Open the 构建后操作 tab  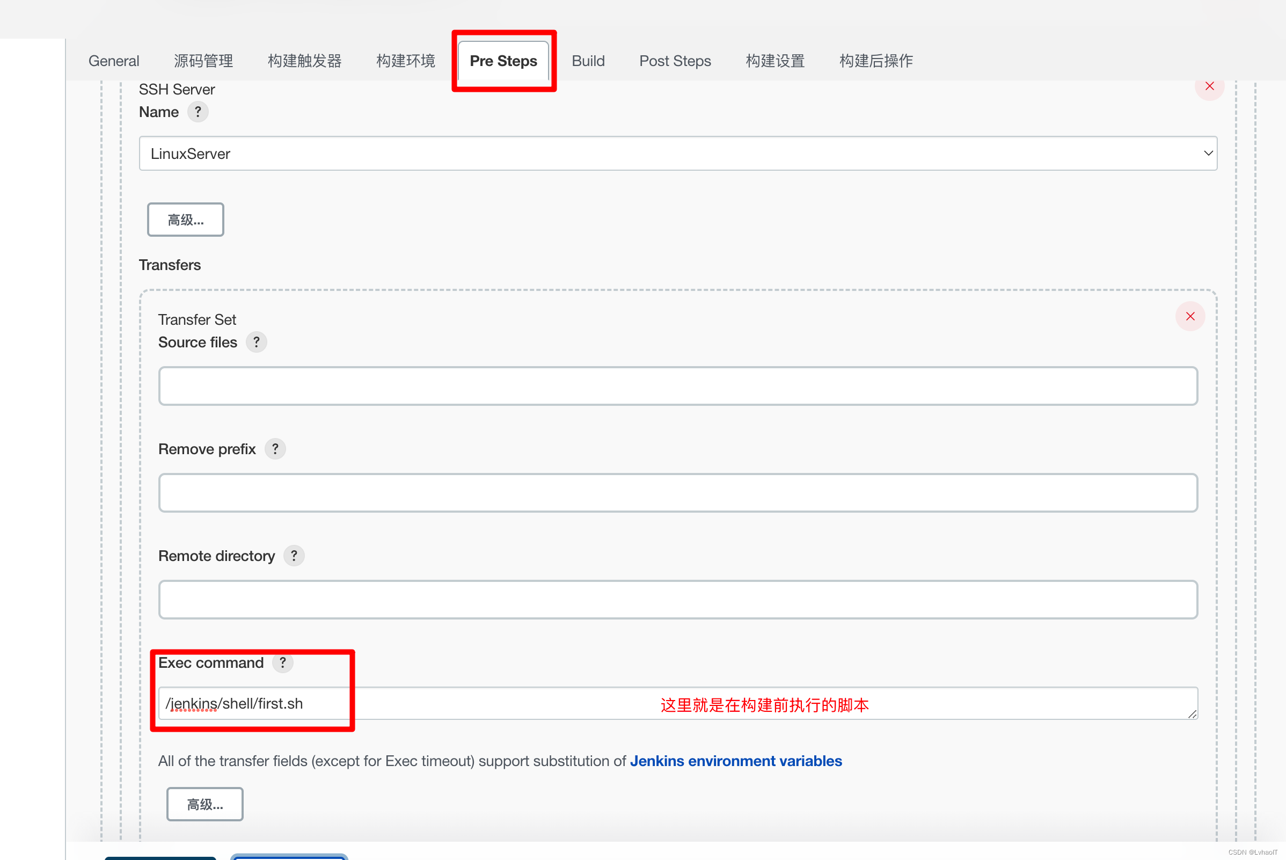876,61
